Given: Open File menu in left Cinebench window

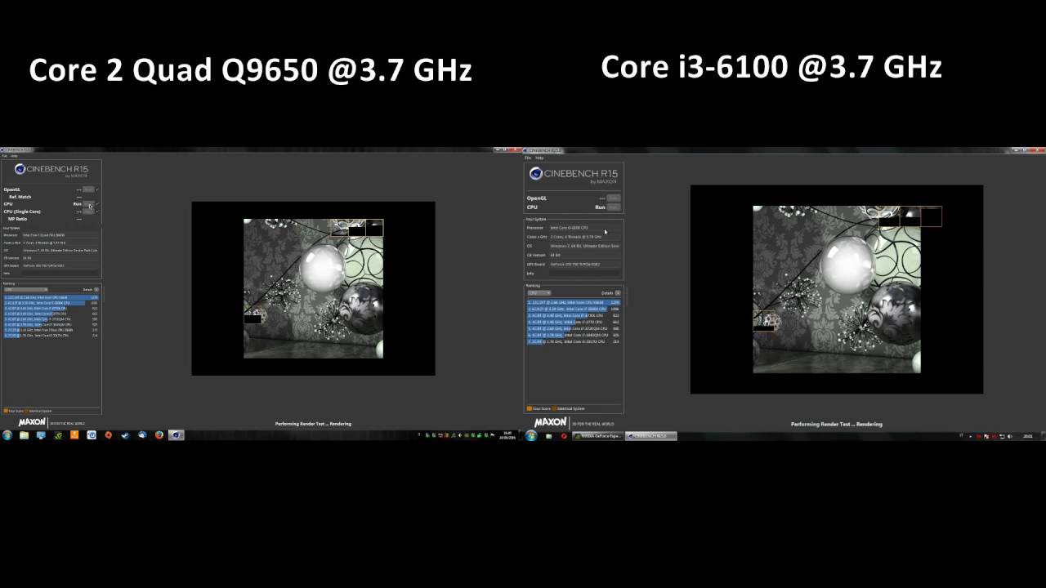Looking at the screenshot, I should (4, 155).
